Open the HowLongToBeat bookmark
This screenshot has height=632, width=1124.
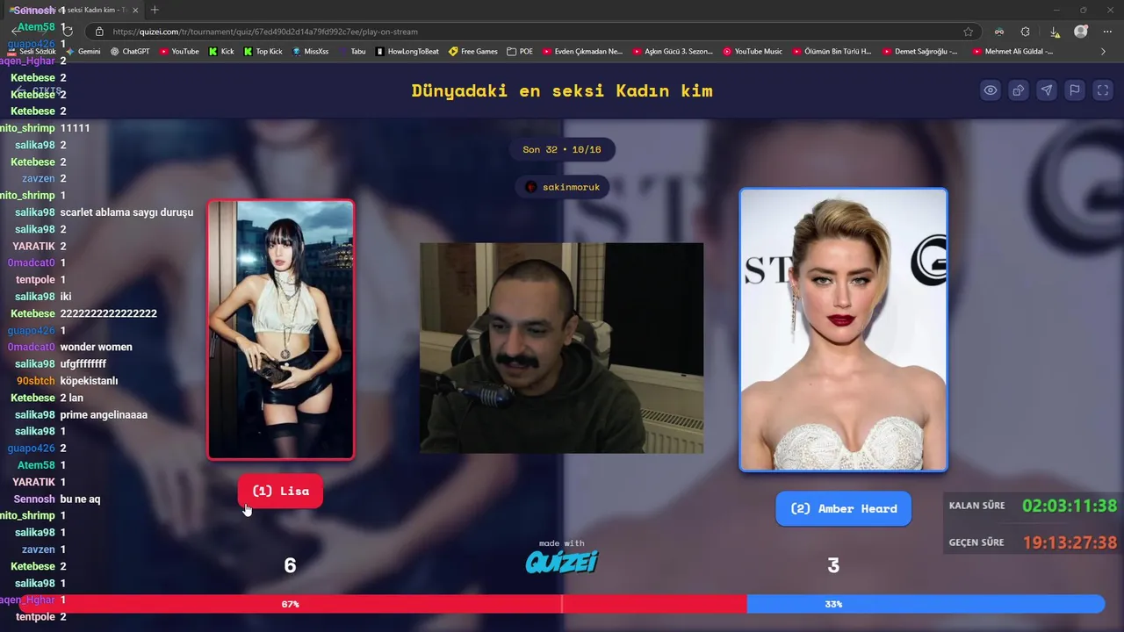[x=407, y=52]
